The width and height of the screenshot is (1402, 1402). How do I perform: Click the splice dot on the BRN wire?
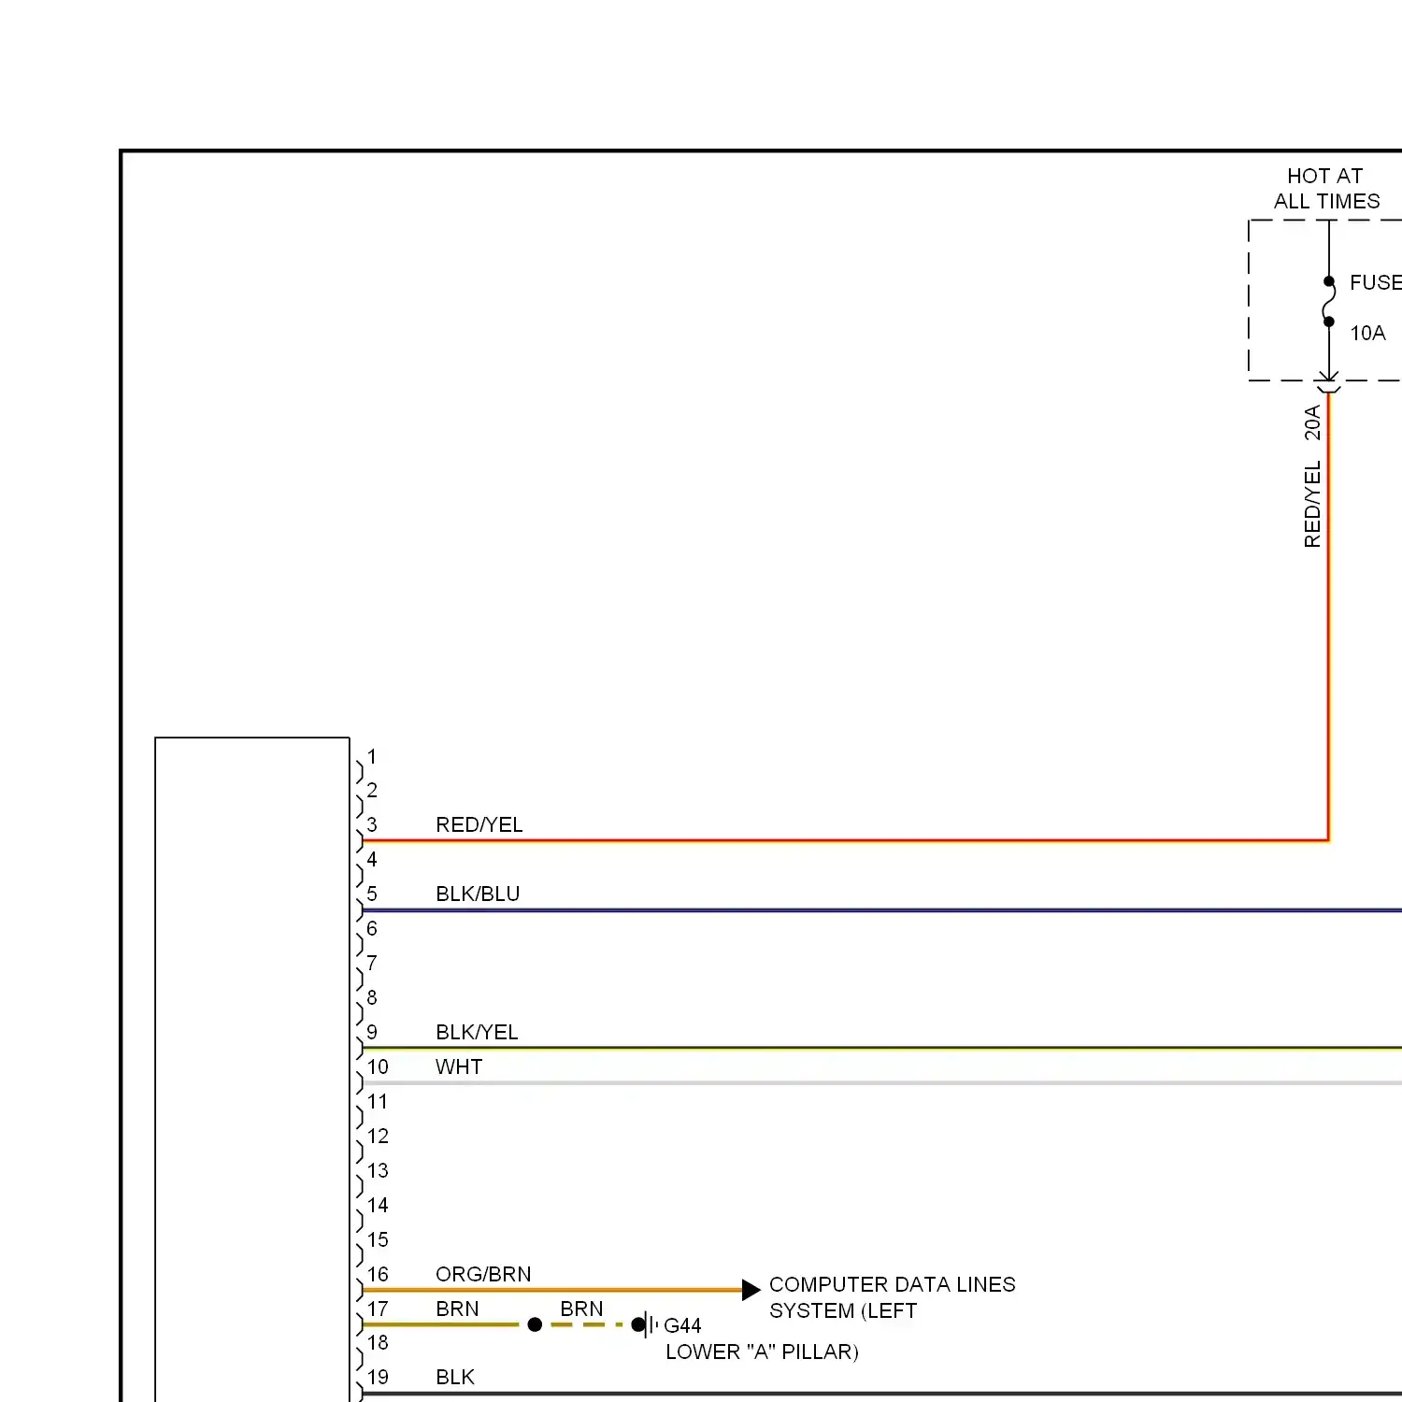tap(535, 1324)
